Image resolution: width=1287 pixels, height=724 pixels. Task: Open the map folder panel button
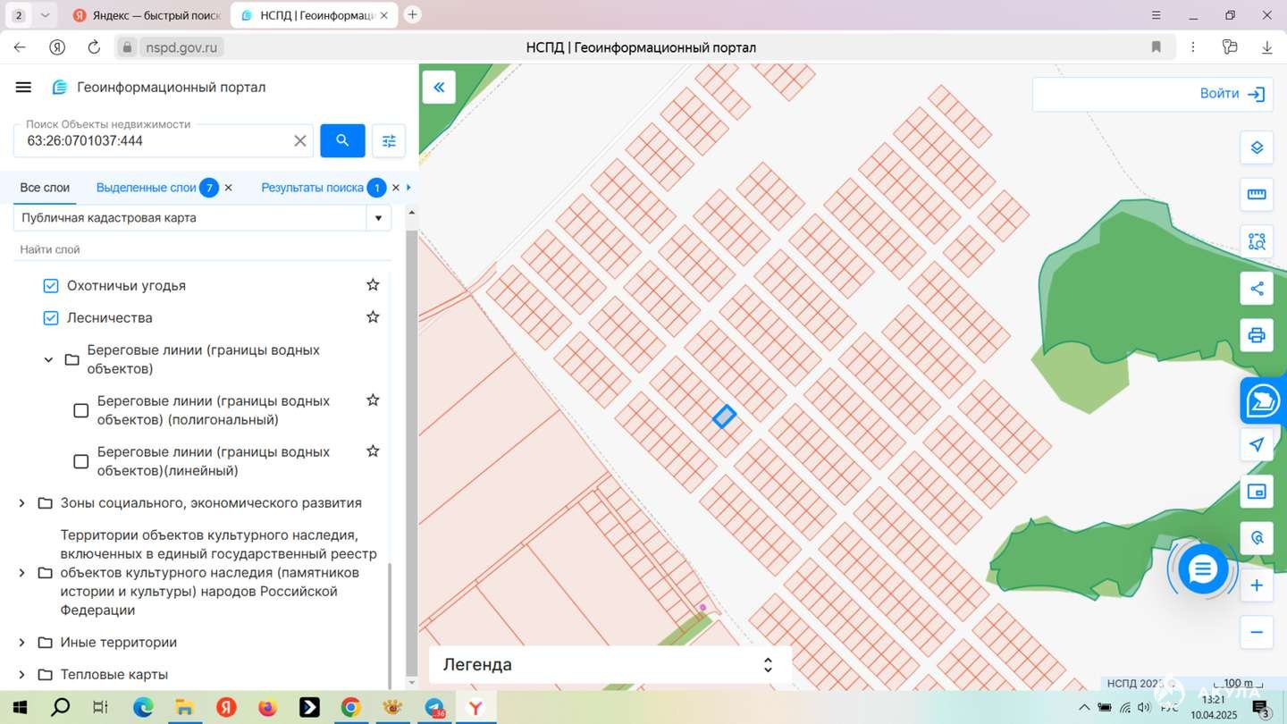(1264, 400)
